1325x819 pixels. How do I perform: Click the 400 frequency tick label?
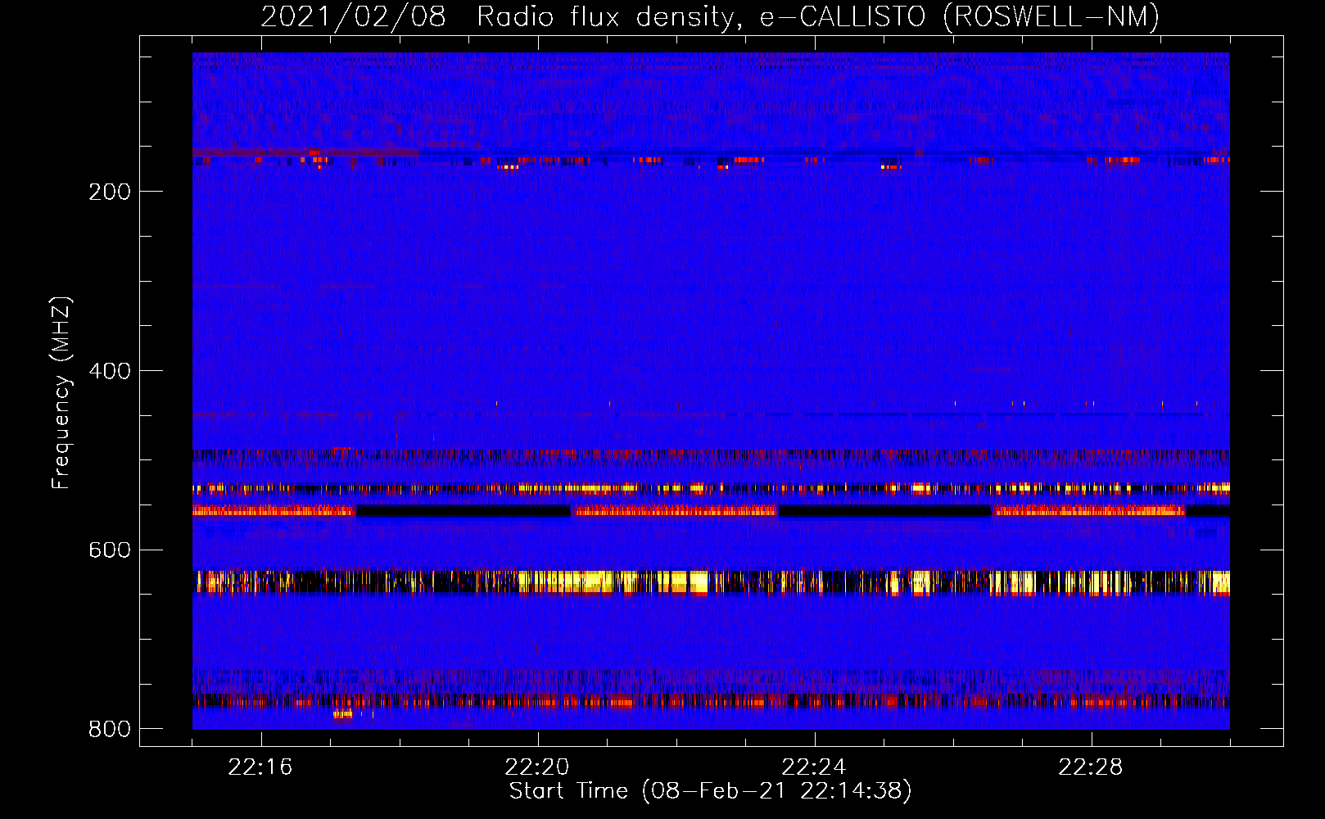tap(110, 371)
